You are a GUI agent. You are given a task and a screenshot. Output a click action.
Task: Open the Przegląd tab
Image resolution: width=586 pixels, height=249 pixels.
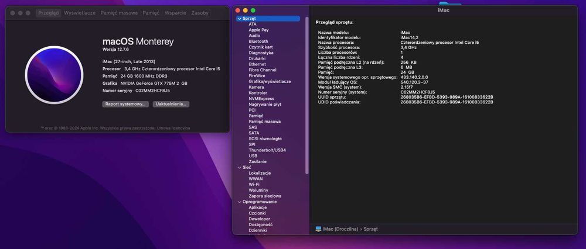[x=49, y=13]
